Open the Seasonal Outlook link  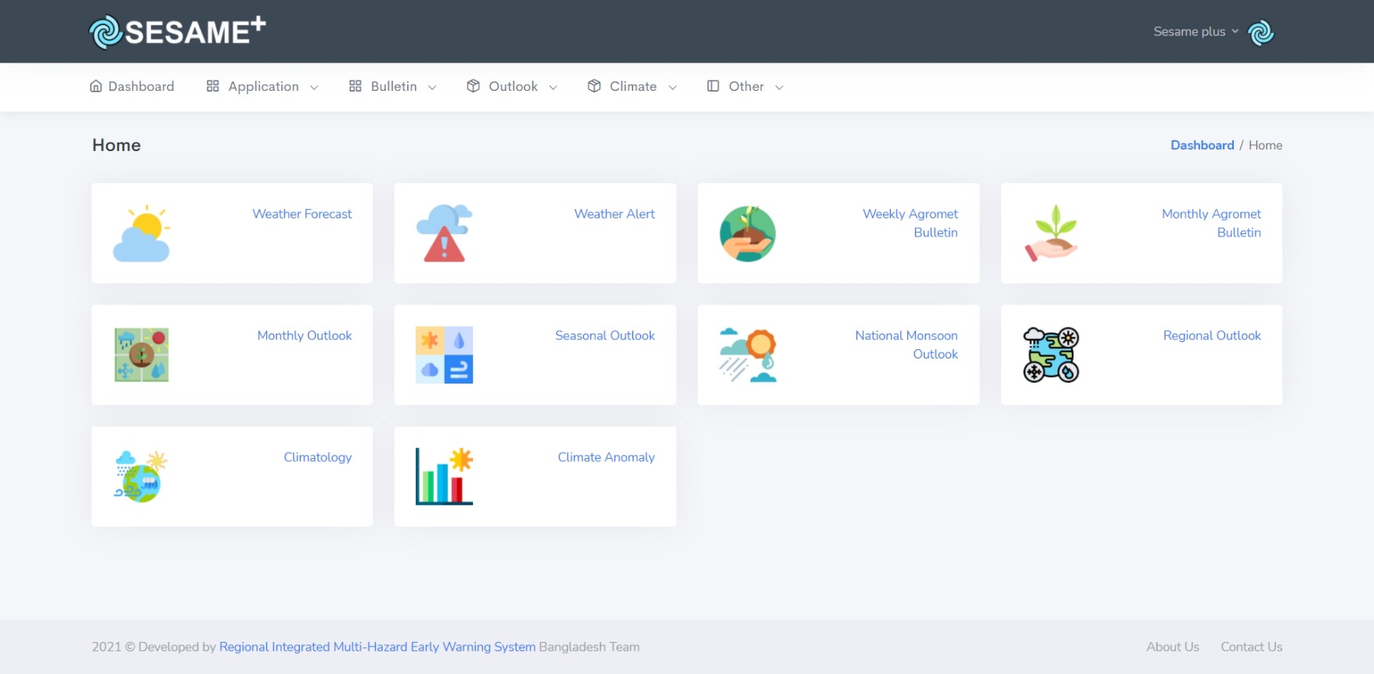[x=605, y=335]
